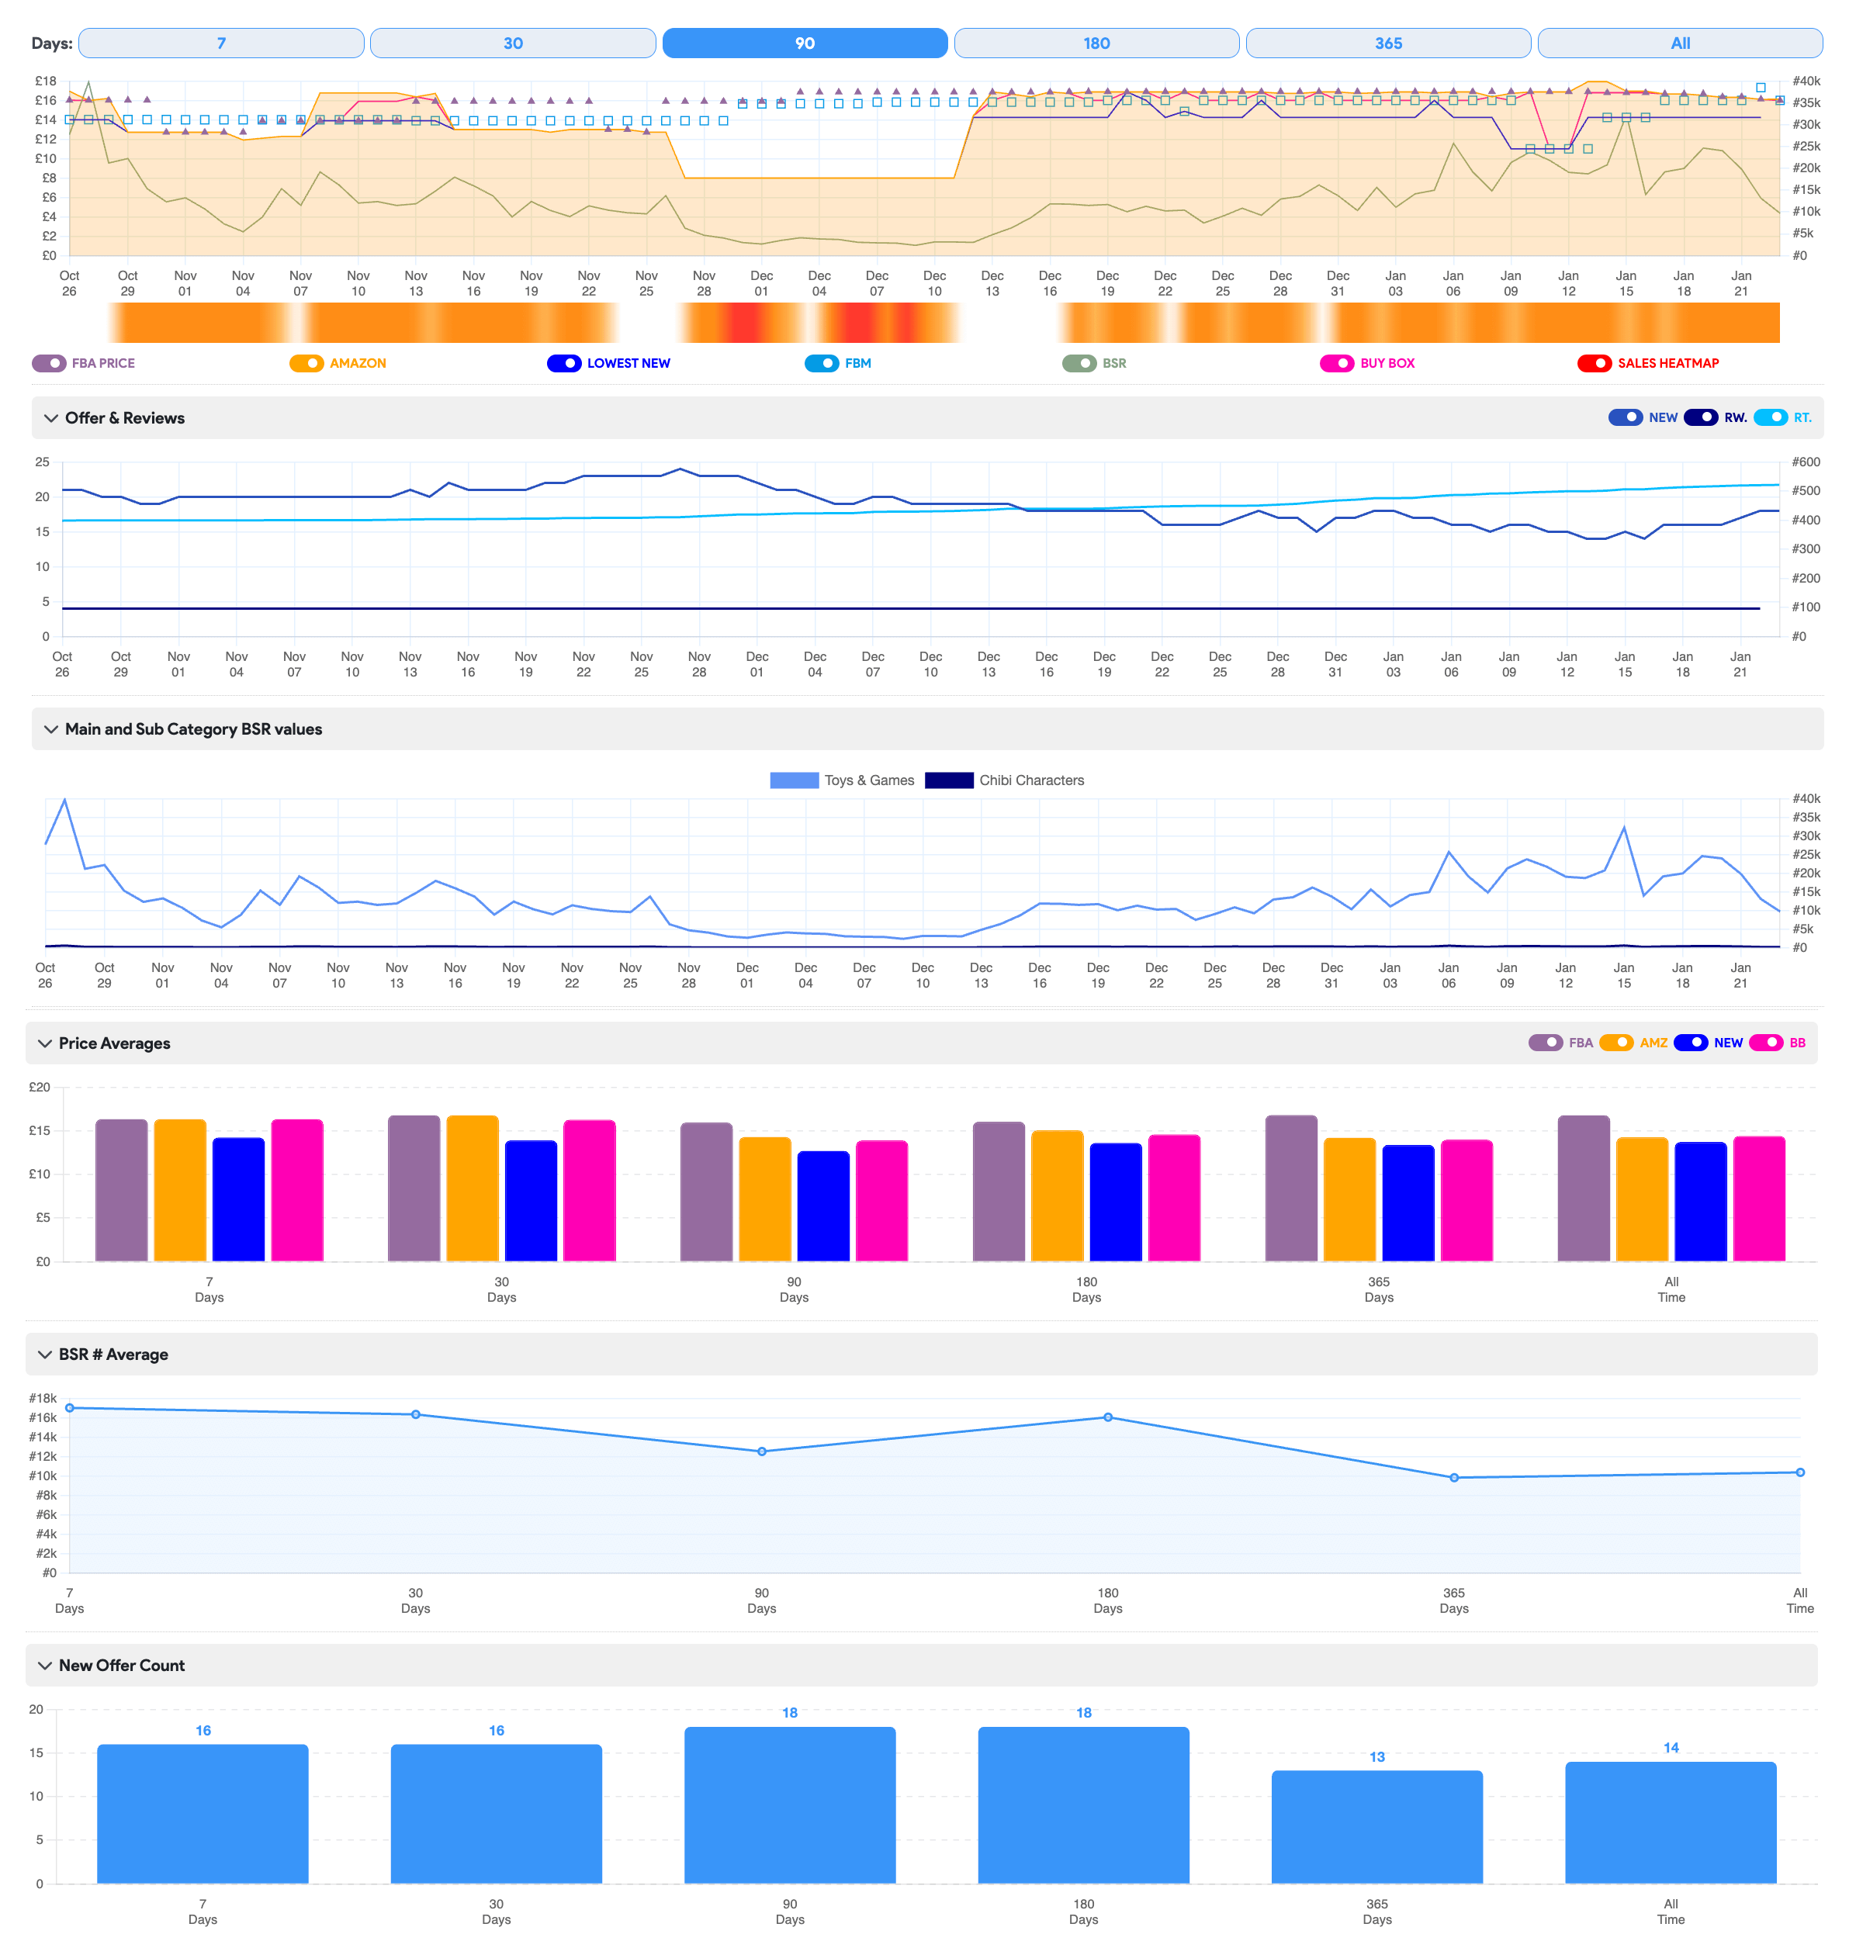Click the 180 Days offer count bar

coord(1084,1804)
